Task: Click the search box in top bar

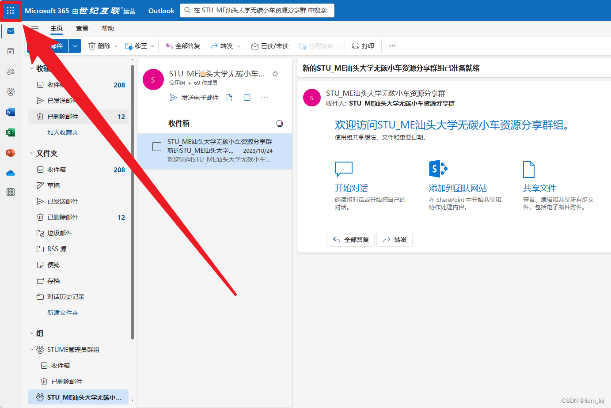Action: [257, 10]
